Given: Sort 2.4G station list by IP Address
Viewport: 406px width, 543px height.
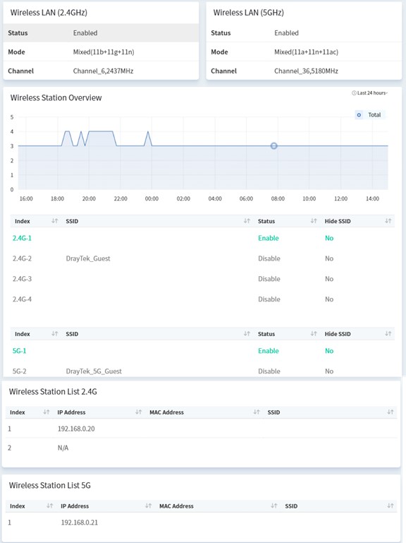Looking at the screenshot, I should coord(138,412).
